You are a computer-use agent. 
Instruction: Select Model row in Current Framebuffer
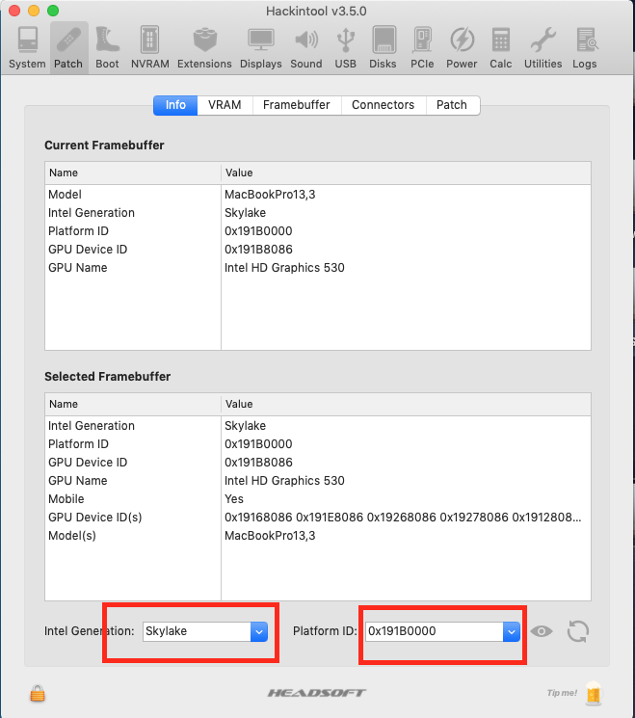(x=318, y=195)
